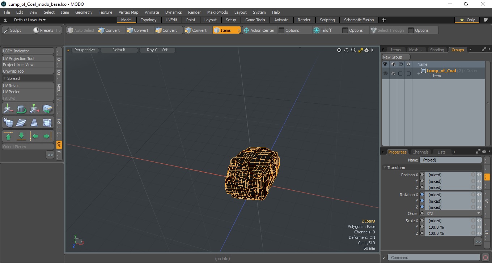
Task: Maximize the viewport with yellow arrows icon
Action: (x=360, y=50)
